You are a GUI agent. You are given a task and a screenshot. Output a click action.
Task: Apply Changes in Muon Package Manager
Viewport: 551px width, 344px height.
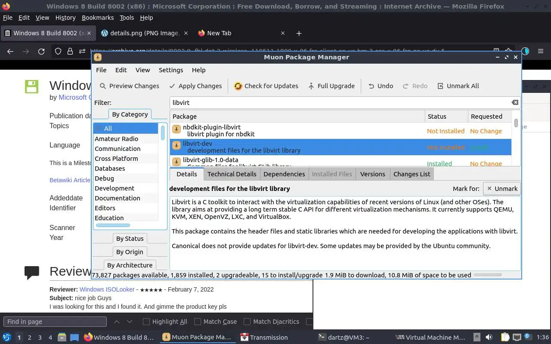[x=195, y=86]
